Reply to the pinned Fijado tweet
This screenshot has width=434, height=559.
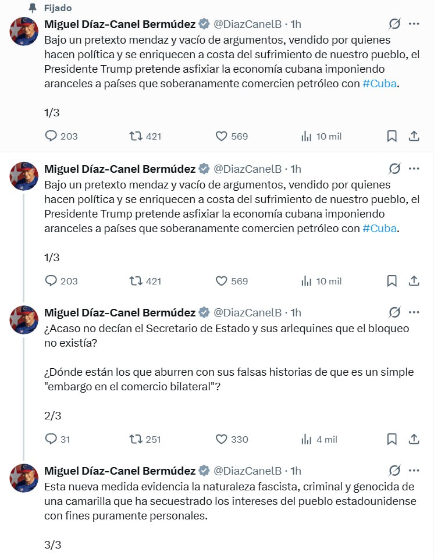(52, 136)
